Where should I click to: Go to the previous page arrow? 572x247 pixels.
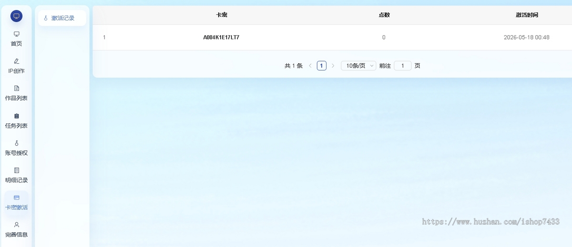click(310, 66)
